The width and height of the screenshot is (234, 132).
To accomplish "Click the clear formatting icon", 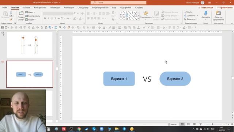I will (x=83, y=14).
